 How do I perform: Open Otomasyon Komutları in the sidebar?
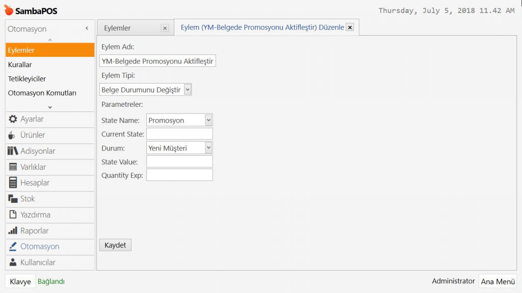click(42, 93)
